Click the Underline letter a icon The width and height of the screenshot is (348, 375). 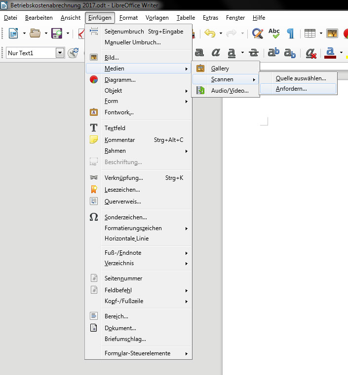pos(232,53)
